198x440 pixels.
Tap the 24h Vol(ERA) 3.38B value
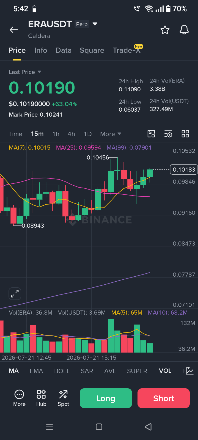[157, 89]
